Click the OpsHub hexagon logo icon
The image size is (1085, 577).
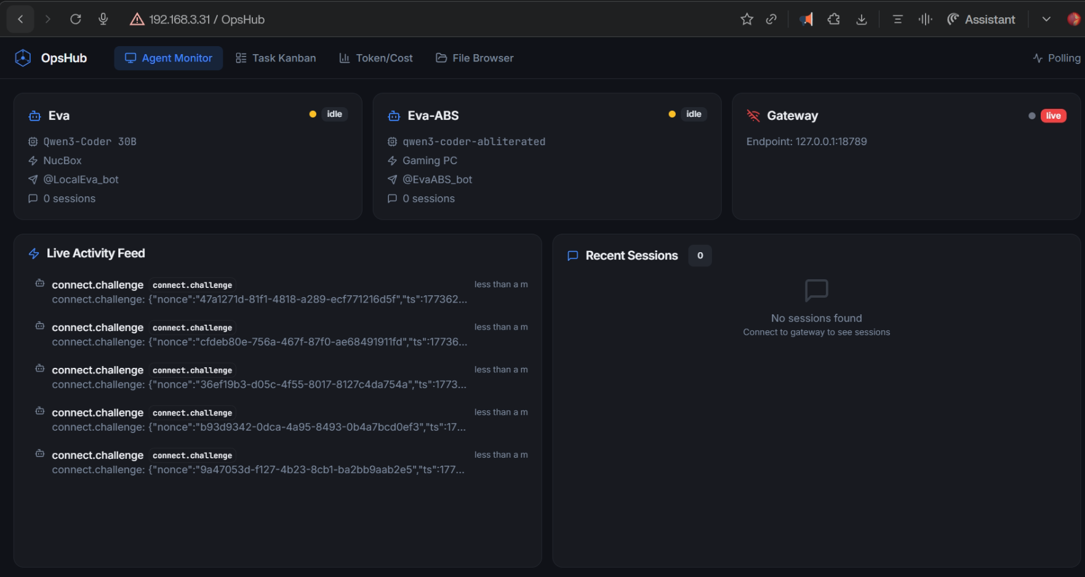pyautogui.click(x=23, y=58)
